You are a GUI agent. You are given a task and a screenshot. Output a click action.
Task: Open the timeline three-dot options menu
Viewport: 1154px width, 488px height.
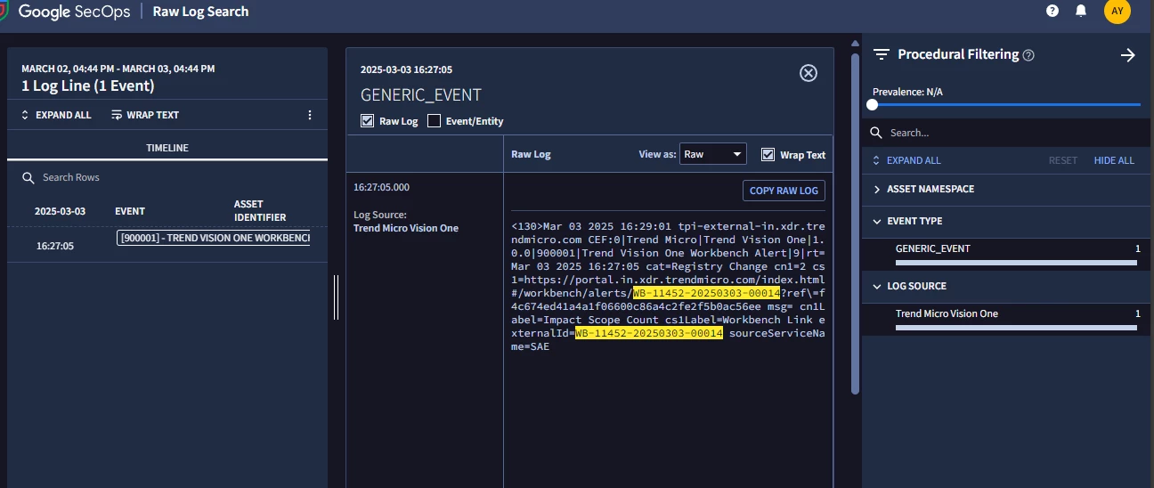pyautogui.click(x=310, y=115)
